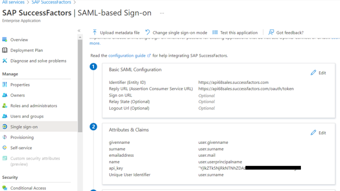The height and width of the screenshot is (191, 340).
Task: Click the Change single sign-on mode undo icon
Action: pos(148,32)
